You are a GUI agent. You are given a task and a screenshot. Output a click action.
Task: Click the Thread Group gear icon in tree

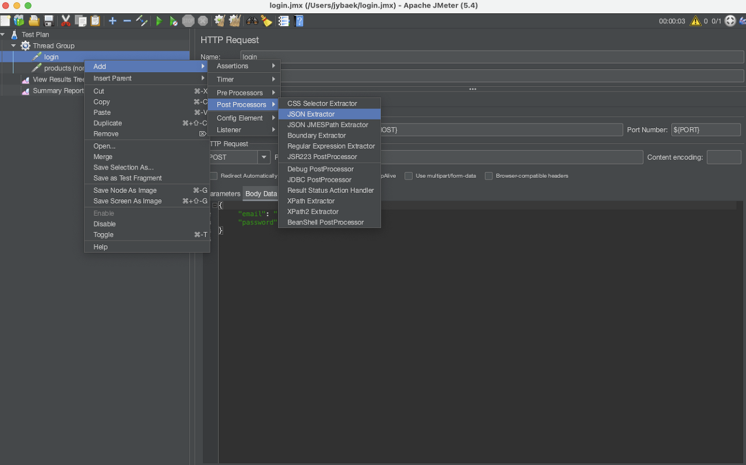click(26, 45)
